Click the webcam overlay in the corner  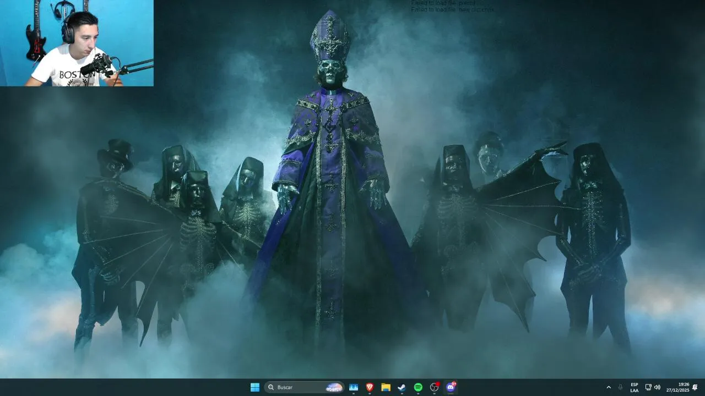click(x=77, y=43)
